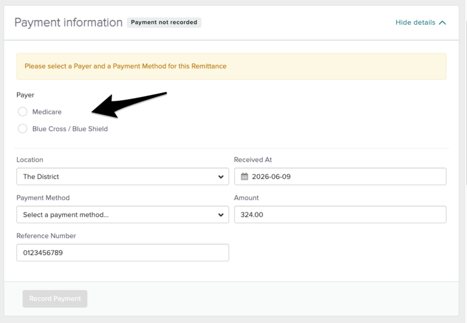
Task: Click the Reference Number label
Action: 46,236
